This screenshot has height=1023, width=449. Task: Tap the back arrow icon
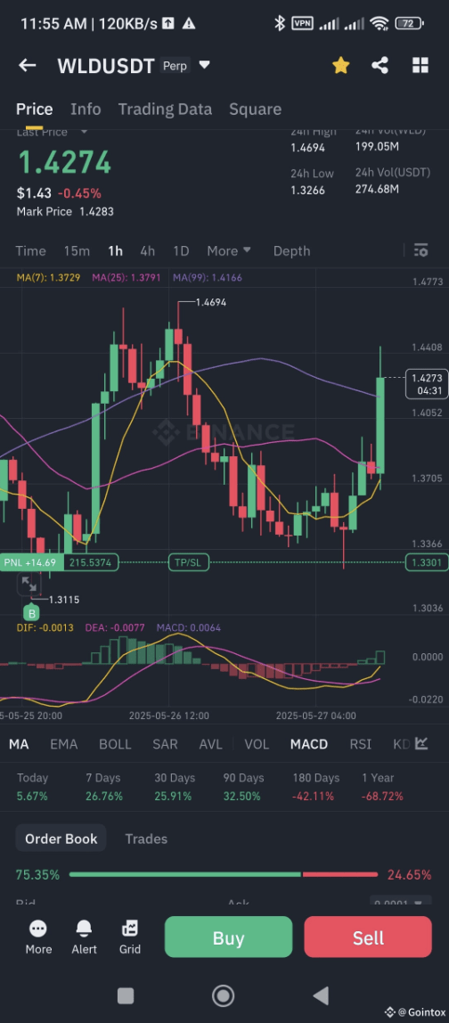27,65
